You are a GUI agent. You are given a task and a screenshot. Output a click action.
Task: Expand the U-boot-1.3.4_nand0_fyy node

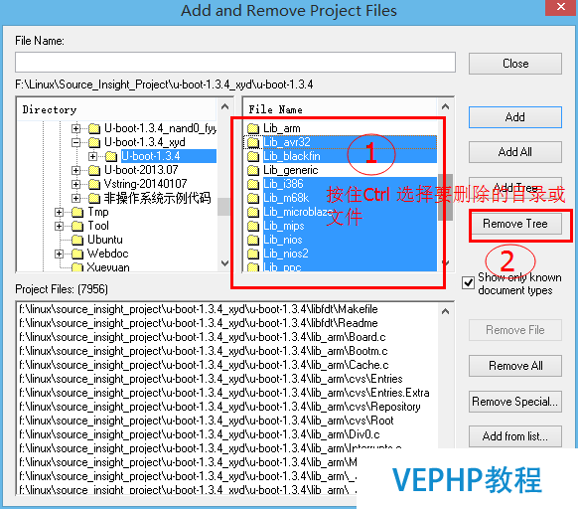tap(75, 128)
